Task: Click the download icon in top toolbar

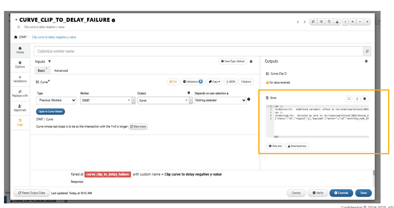Action: (337, 22)
